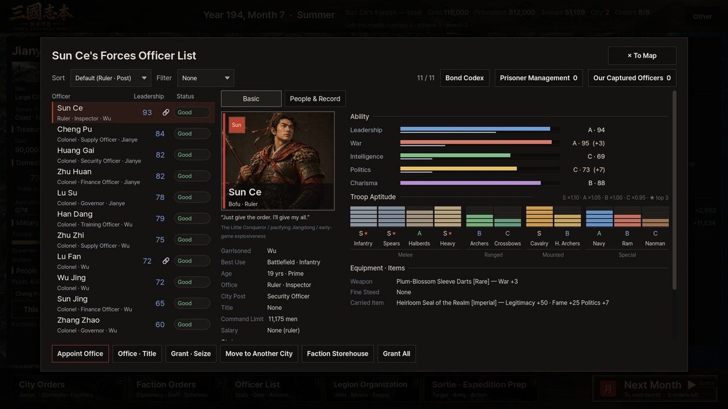
Task: Open the Sort dropdown Default (Ruler · Post)
Action: tap(111, 78)
